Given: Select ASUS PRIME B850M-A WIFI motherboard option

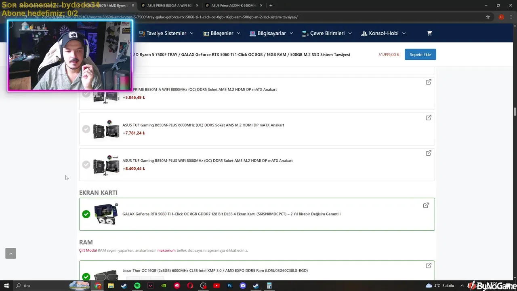Looking at the screenshot, I should pos(86,93).
